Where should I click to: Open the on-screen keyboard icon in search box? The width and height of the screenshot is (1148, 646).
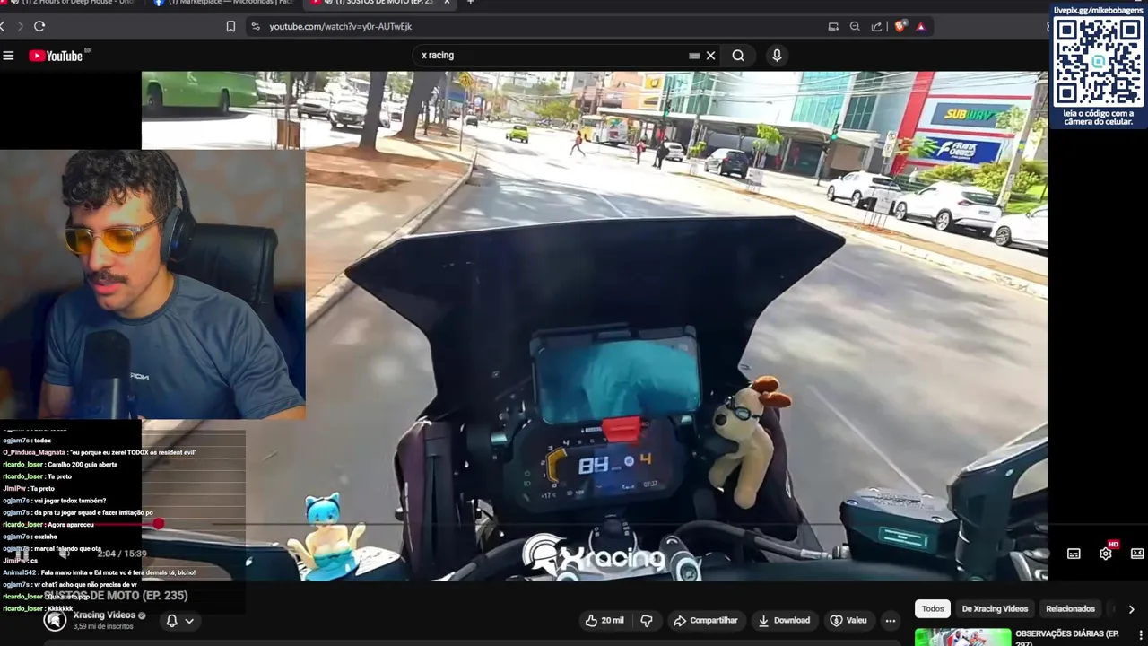coord(694,56)
